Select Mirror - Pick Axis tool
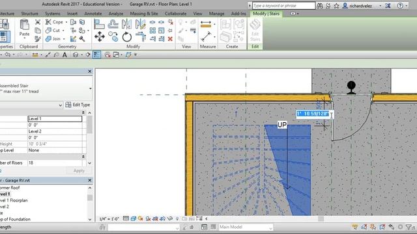 coord(126,24)
